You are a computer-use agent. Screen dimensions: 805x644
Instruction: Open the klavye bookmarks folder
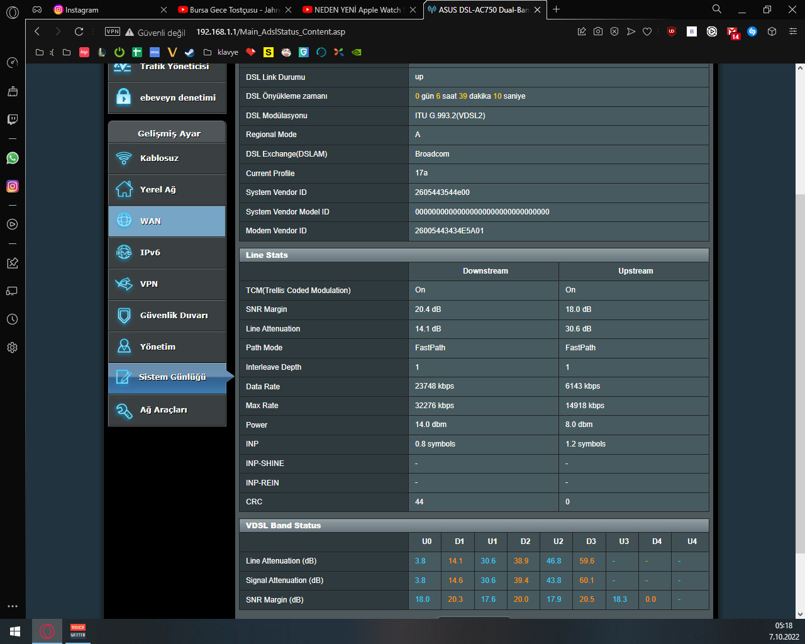pos(222,52)
